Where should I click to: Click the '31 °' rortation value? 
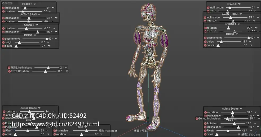pos(249,112)
